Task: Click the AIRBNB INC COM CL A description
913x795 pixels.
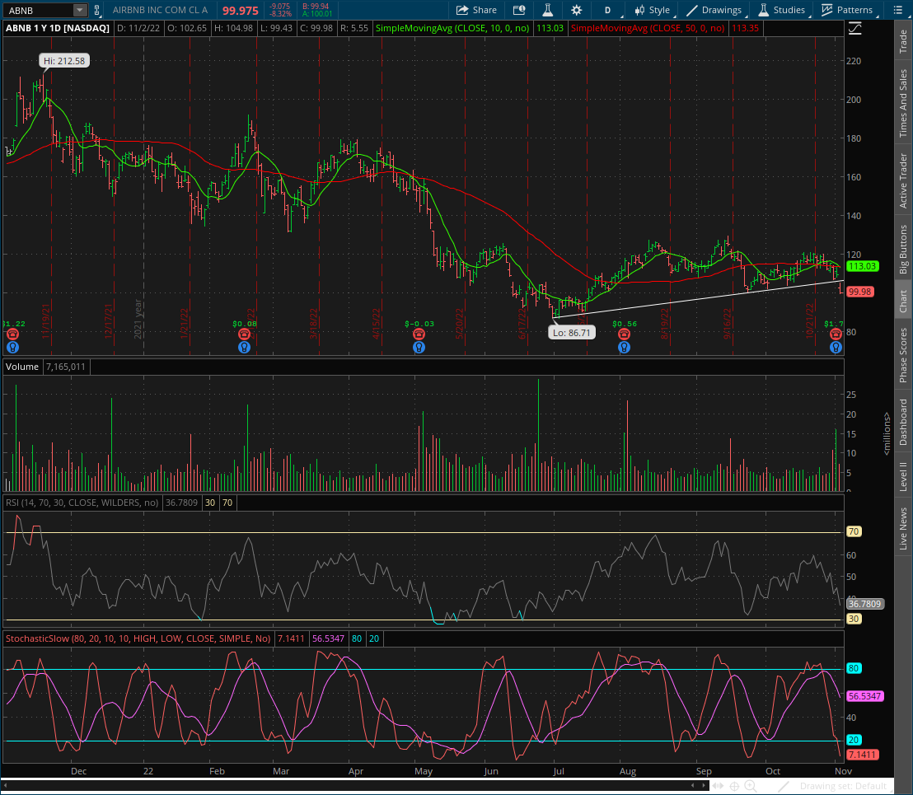Action: [160, 10]
